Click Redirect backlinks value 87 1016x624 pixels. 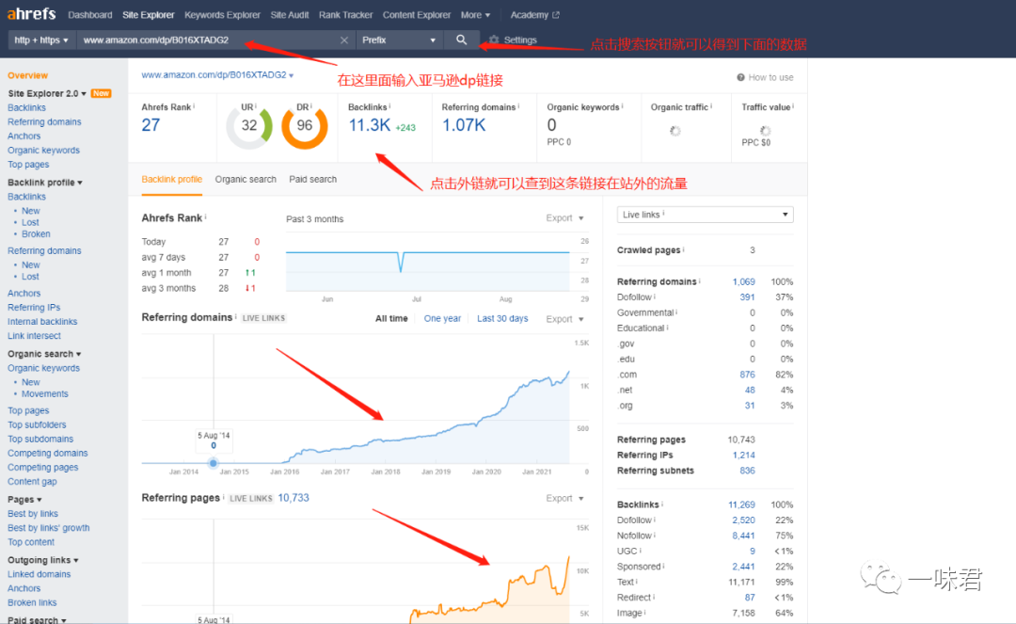(x=750, y=598)
